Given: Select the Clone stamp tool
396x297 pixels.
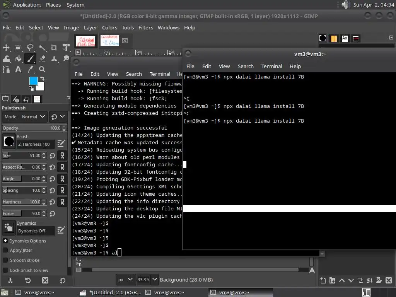Looking at the screenshot, I should [x=54, y=59].
